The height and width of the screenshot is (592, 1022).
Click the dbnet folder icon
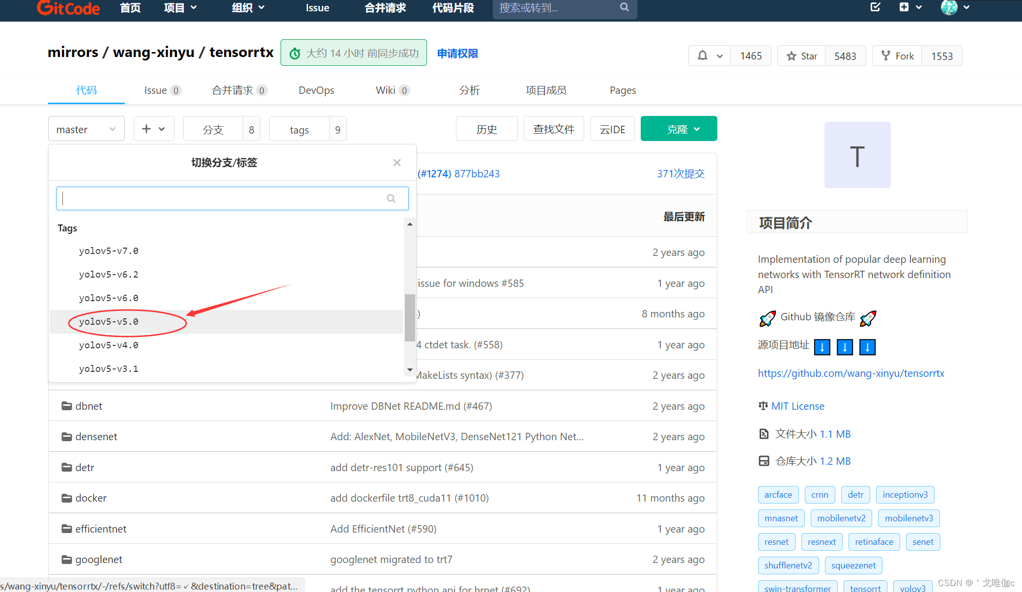tap(66, 406)
